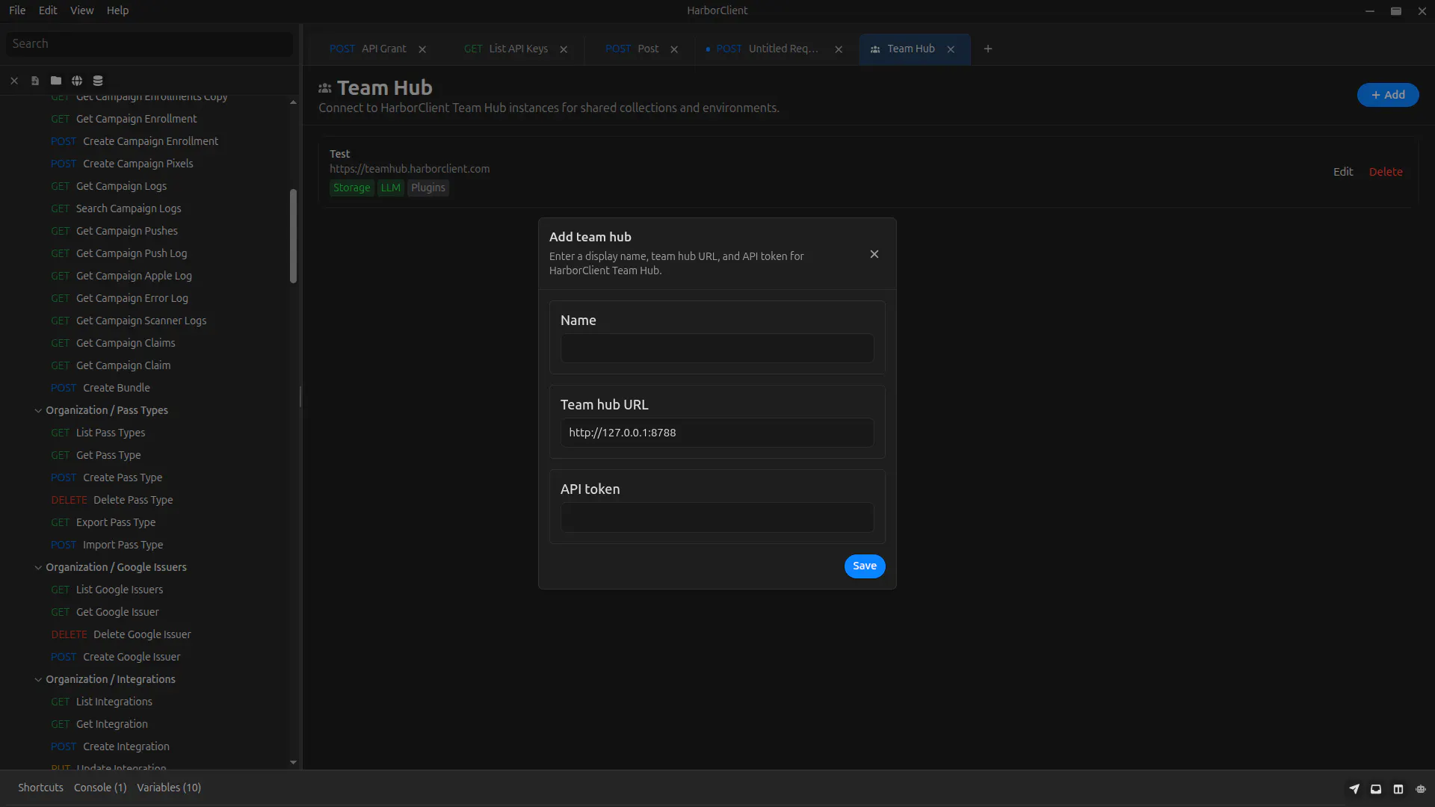Click the sidebar Search box
1435x807 pixels.
(x=149, y=44)
